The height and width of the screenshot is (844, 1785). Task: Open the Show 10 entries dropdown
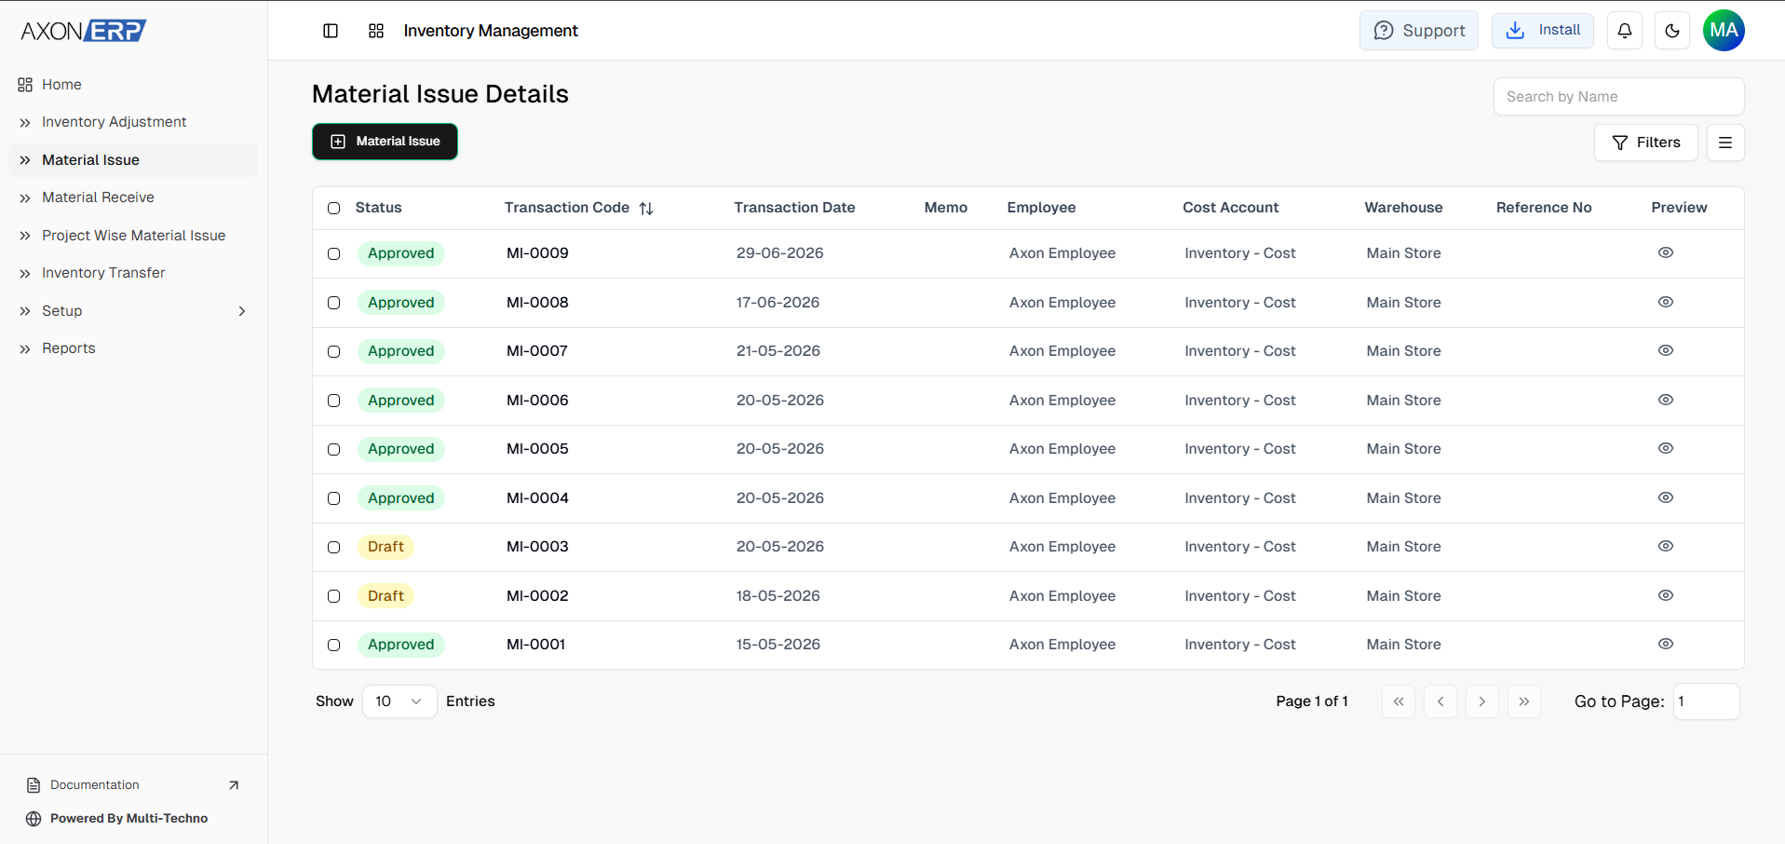399,701
